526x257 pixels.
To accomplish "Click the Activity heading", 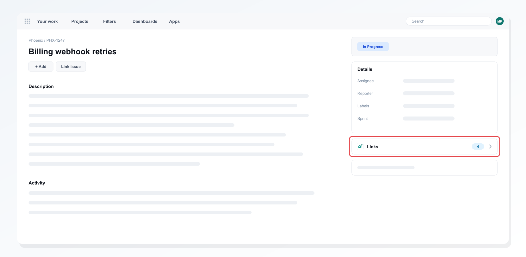I will pyautogui.click(x=37, y=183).
